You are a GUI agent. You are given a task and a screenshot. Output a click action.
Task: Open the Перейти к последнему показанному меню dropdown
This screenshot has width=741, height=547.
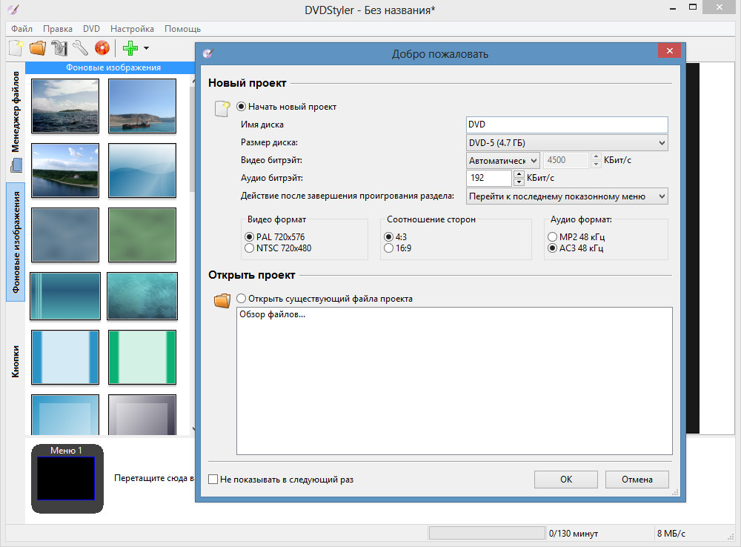click(567, 196)
